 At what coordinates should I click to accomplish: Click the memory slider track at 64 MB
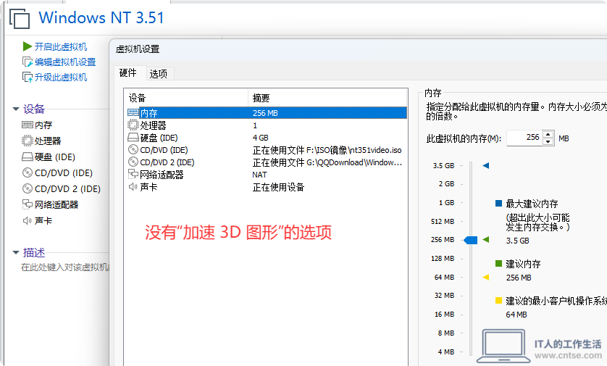(471, 278)
